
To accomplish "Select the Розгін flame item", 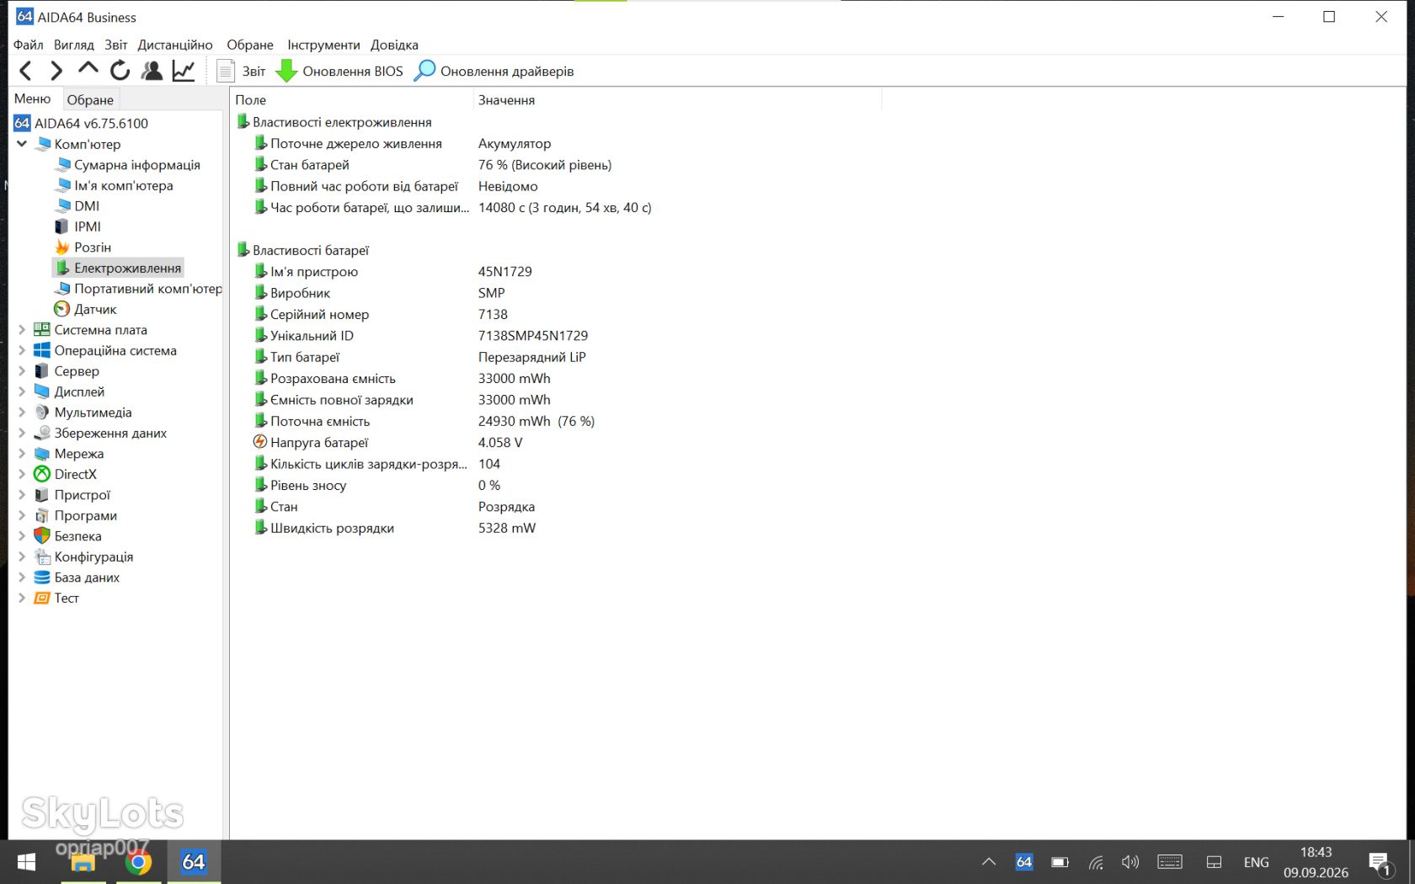I will 83,248.
